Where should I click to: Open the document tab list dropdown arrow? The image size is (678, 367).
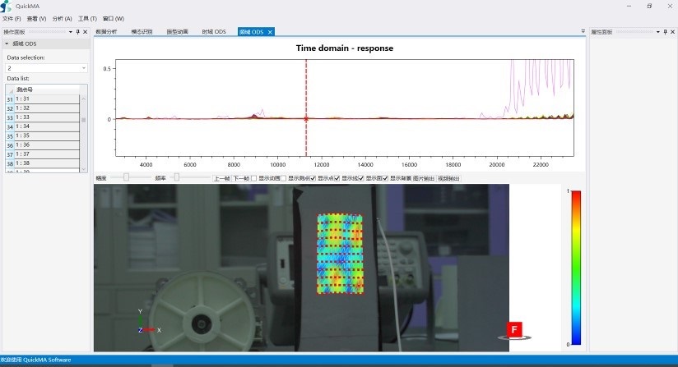coord(583,31)
